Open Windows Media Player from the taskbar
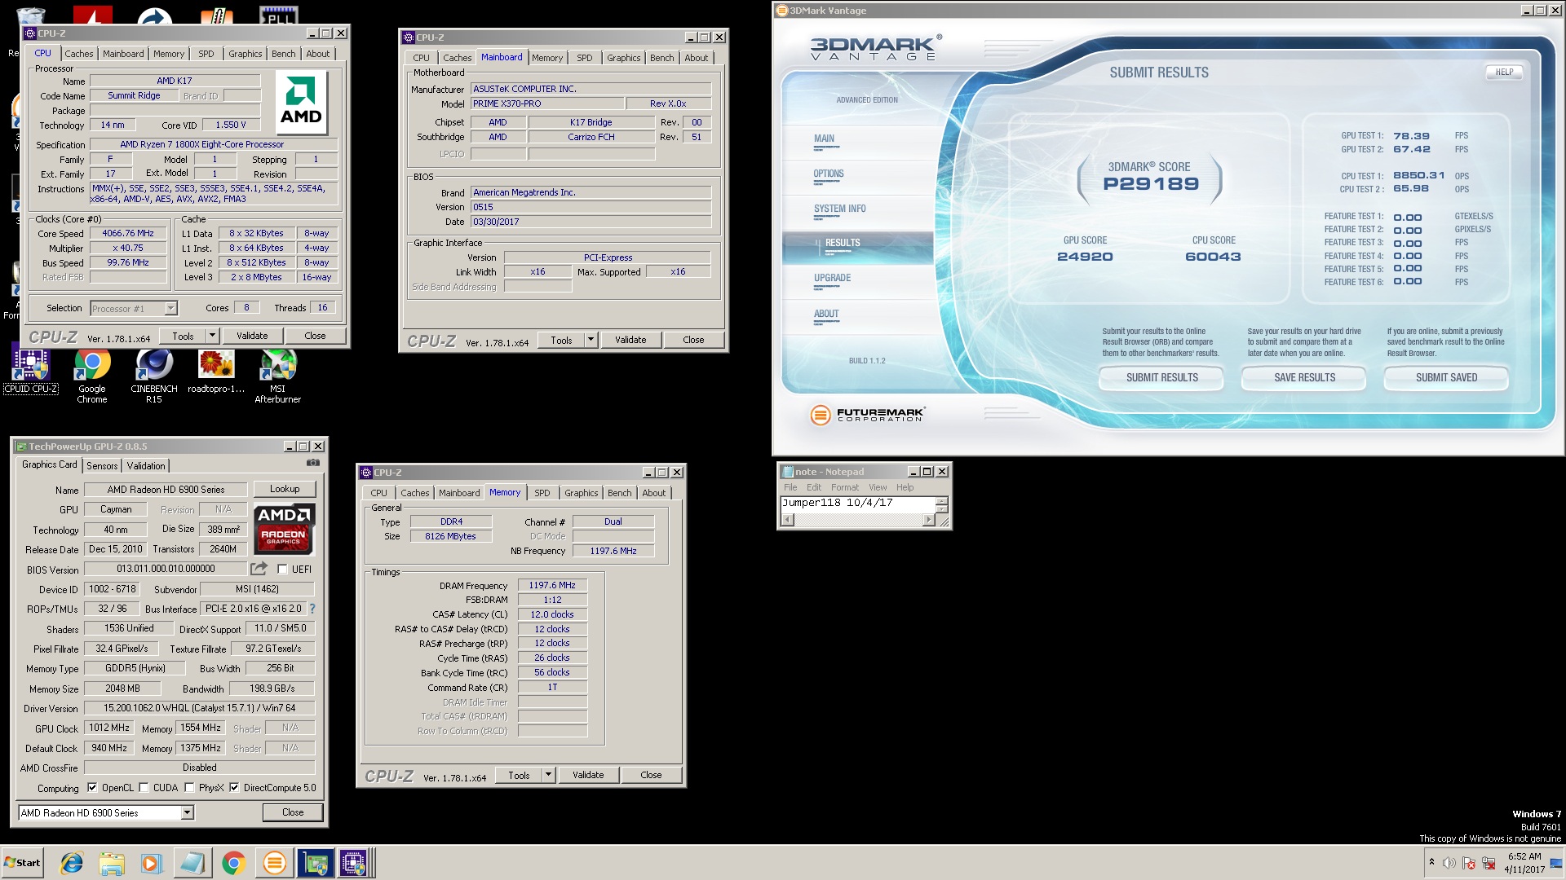Viewport: 1566px width, 880px height. (152, 863)
